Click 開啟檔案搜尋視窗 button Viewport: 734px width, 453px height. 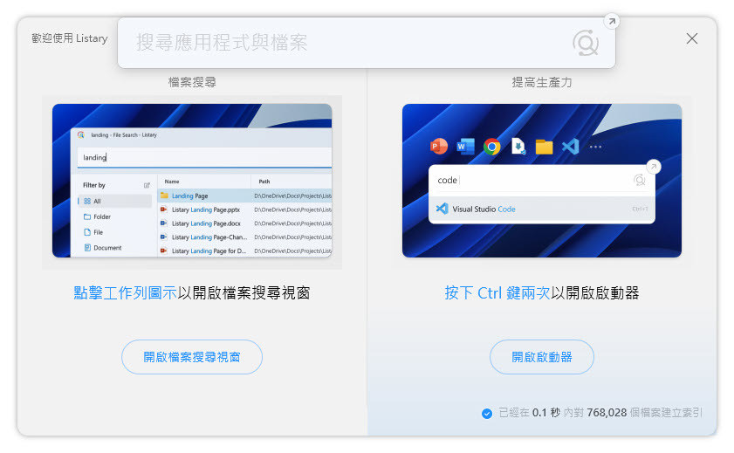coord(192,357)
